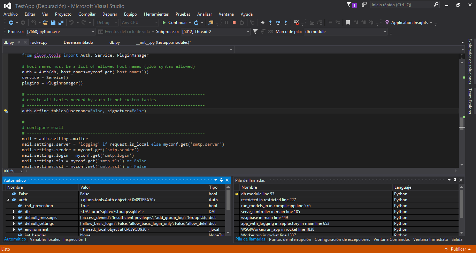Viewport: 476px width, 253px height.
Task: Click the notifications flag icon in title bar
Action: coord(350,5)
